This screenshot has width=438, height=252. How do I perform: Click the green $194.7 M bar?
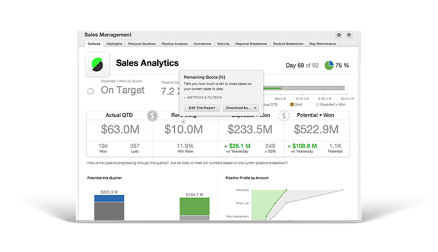pyautogui.click(x=194, y=206)
